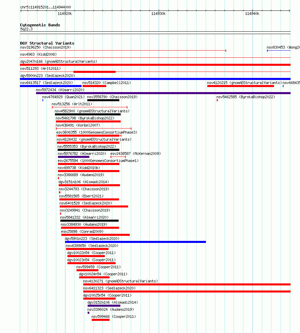Click the nsv5841332 (Almarri2020) black bar
The width and height of the screenshot is (300, 333).
tap(90, 221)
